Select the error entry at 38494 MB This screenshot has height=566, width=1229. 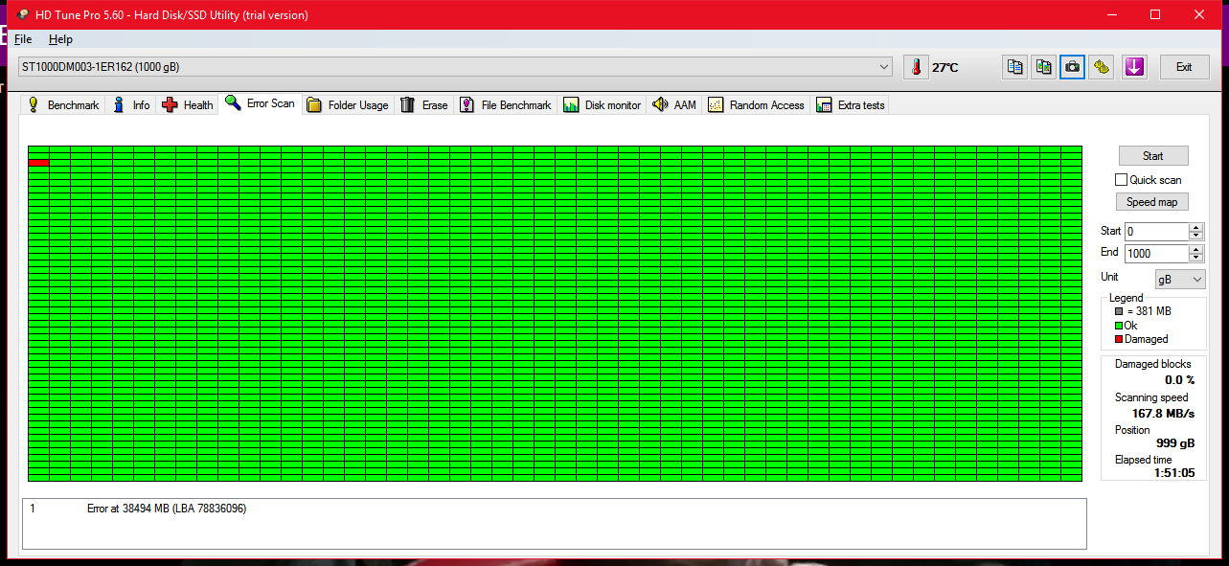pyautogui.click(x=166, y=509)
